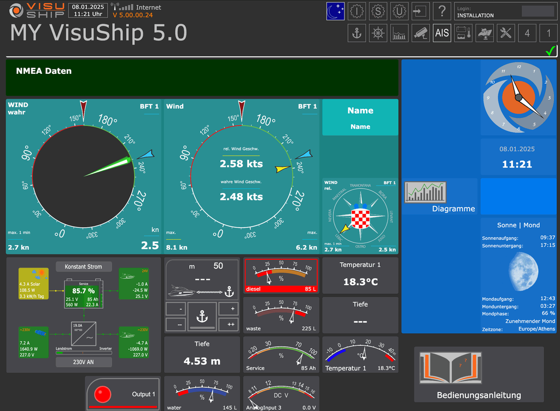Open the ship's wheel navigation icon

point(378,33)
